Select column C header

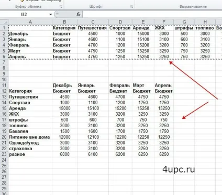coord(93,22)
